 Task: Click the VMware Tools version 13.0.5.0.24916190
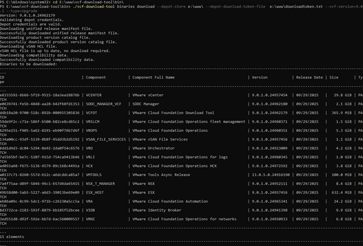(271, 174)
